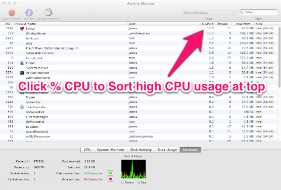Click into the Filter search field

click(258, 12)
